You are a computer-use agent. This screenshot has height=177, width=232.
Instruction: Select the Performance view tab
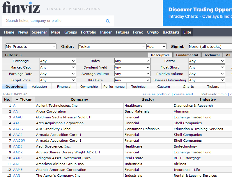[114, 87]
